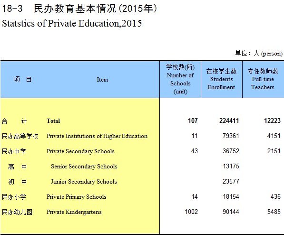Select the total teachers value 12223
The height and width of the screenshot is (250, 284).
click(272, 120)
